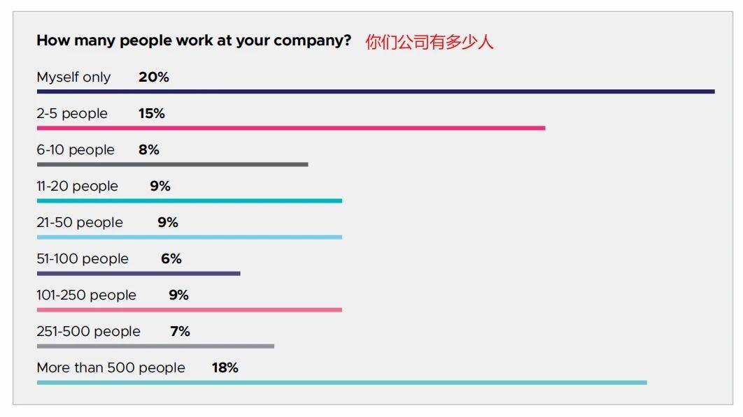Select the "11-20 people" label
This screenshot has height=417, width=743.
click(78, 186)
